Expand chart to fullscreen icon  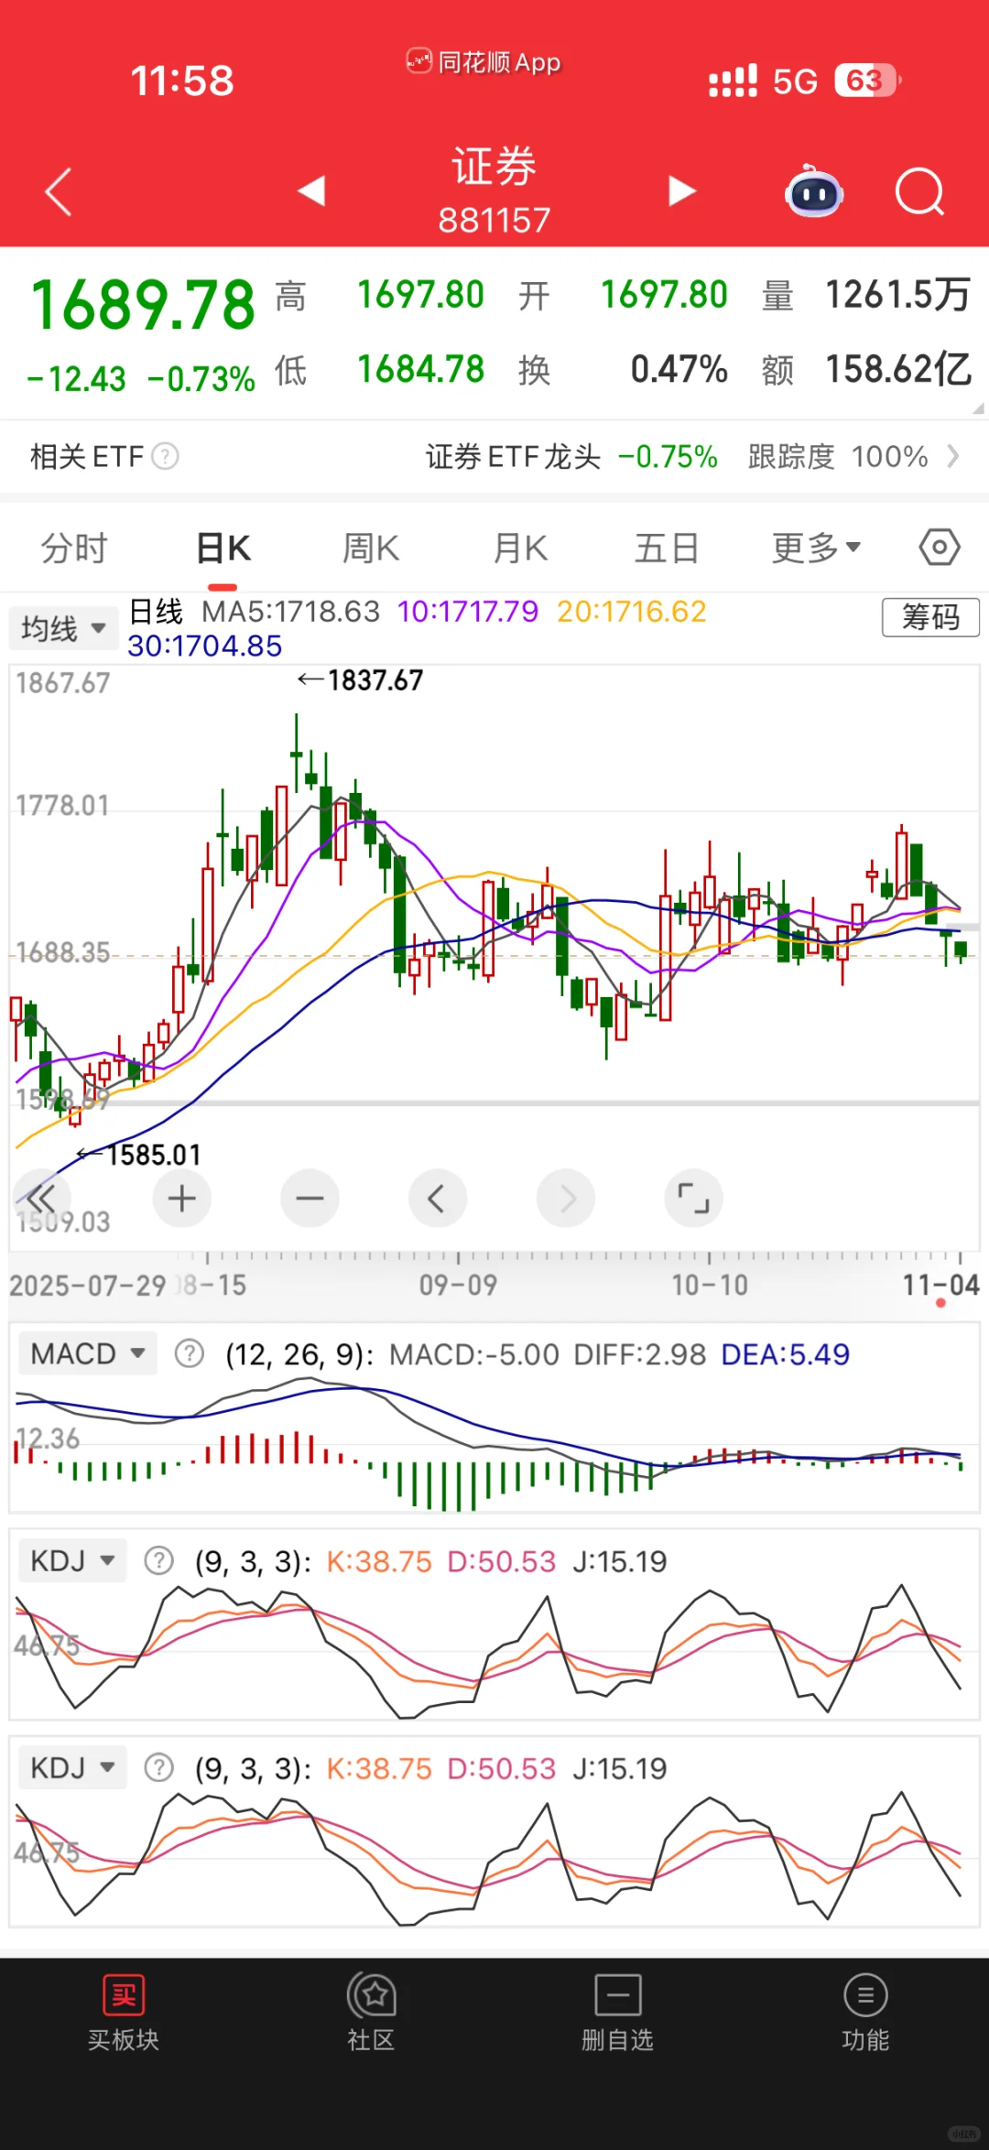click(x=693, y=1199)
